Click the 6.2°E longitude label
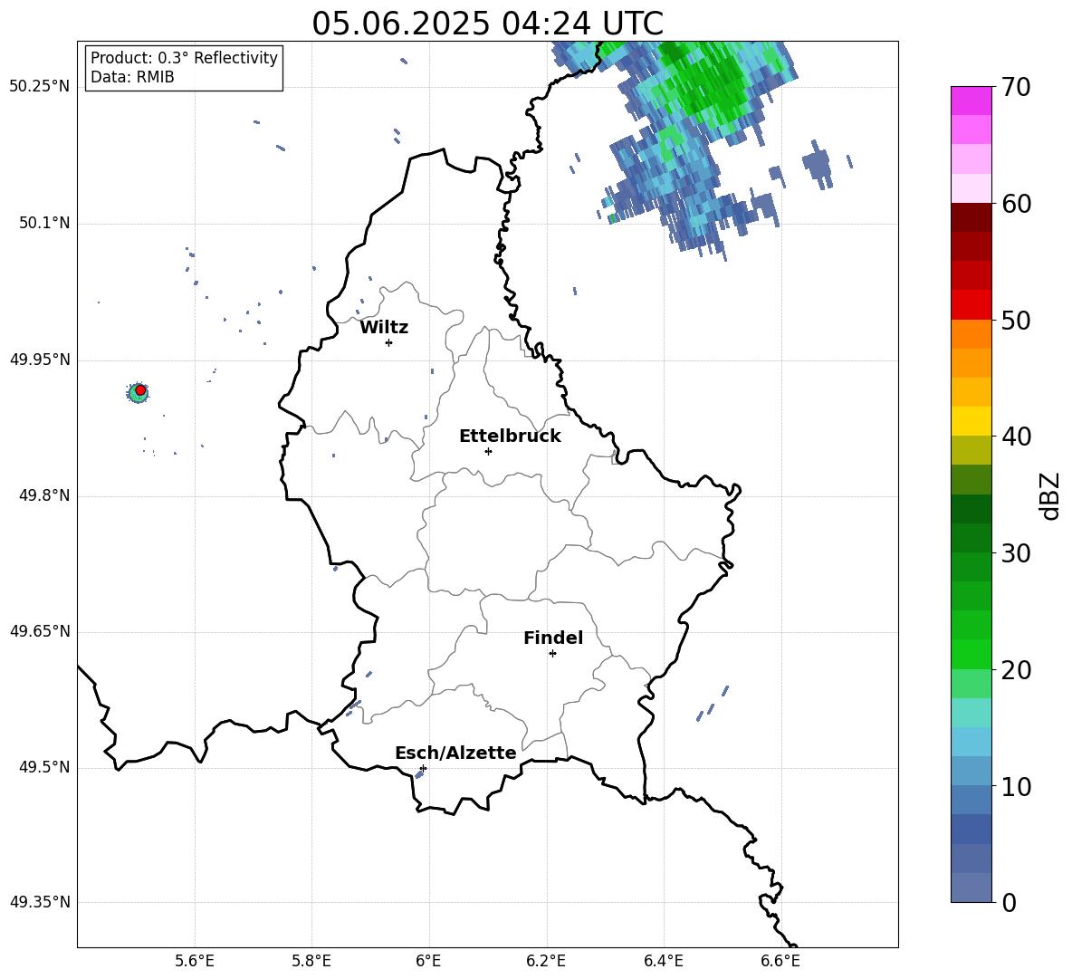This screenshot has height=979, width=1072. [x=546, y=961]
